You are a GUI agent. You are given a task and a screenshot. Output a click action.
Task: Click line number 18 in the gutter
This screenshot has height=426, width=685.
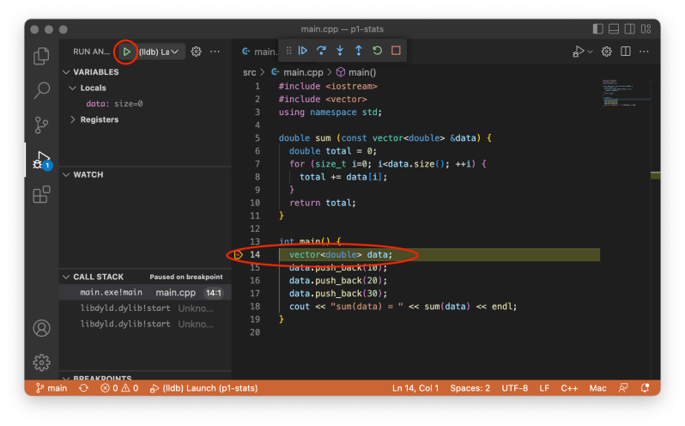pos(255,307)
